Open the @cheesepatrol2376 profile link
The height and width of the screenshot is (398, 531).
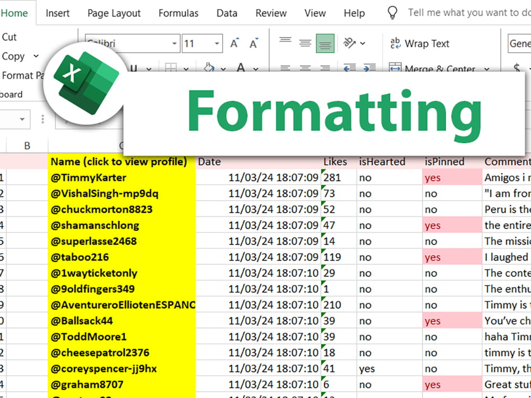pos(100,353)
